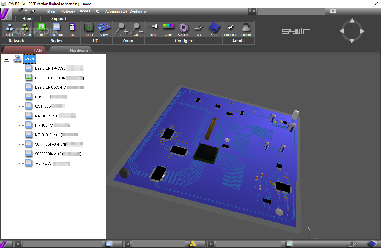Open the nodes List icon
Image resolution: width=381 pixels, height=248 pixels.
(72, 28)
